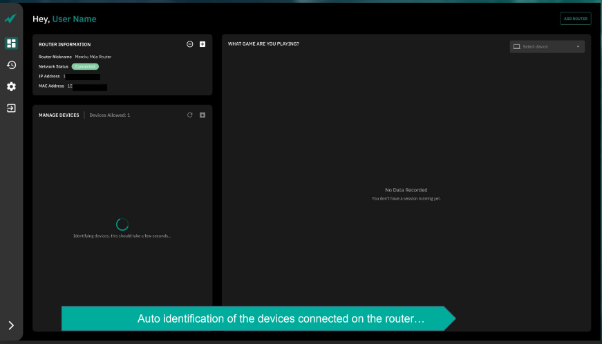Image resolution: width=602 pixels, height=344 pixels.
Task: Open the session history clock icon
Action: point(11,65)
